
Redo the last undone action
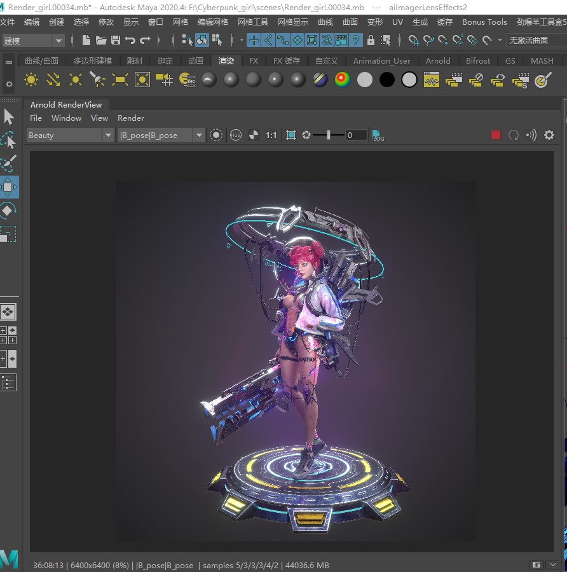145,39
